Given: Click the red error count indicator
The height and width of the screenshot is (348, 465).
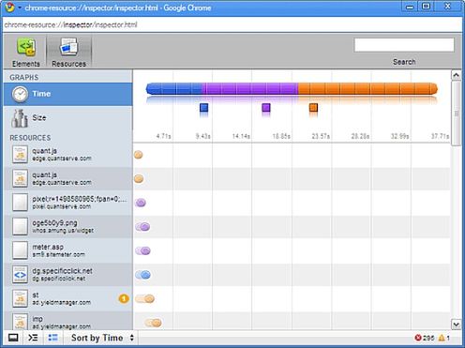Looking at the screenshot, I should click(424, 338).
